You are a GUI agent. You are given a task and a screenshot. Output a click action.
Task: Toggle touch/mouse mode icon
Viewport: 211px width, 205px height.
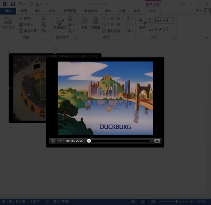click(37, 4)
